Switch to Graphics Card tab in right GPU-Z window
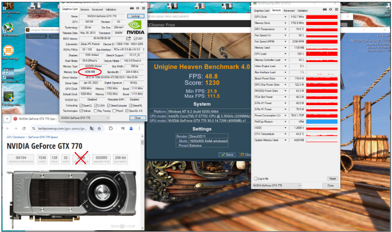Image resolution: width=392 pixels, height=232 pixels. click(x=262, y=11)
